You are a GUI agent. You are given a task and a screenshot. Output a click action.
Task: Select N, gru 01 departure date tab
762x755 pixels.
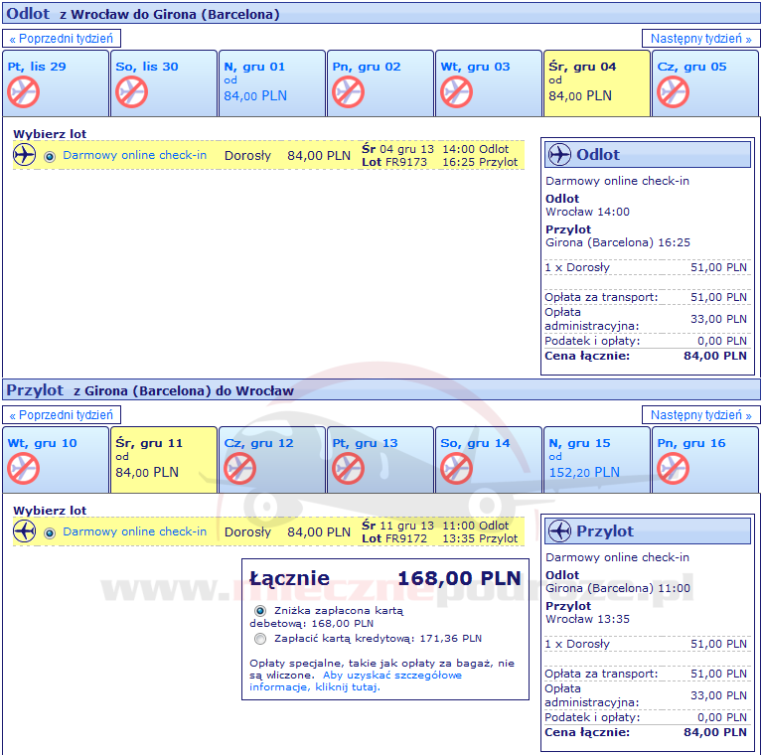tap(270, 81)
